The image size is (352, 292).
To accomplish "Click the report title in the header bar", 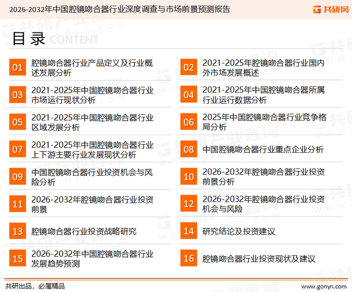I will pos(120,9).
